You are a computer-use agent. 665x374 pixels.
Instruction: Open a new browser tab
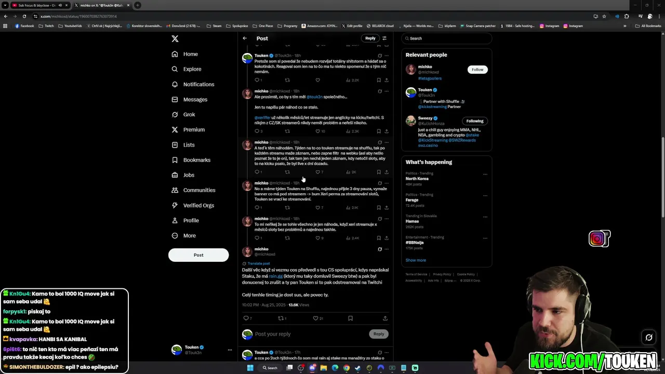(137, 5)
